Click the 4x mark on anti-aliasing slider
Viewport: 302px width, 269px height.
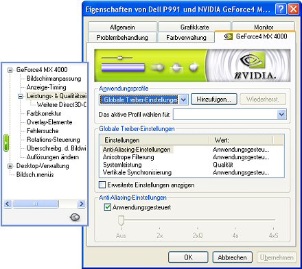[235, 235]
